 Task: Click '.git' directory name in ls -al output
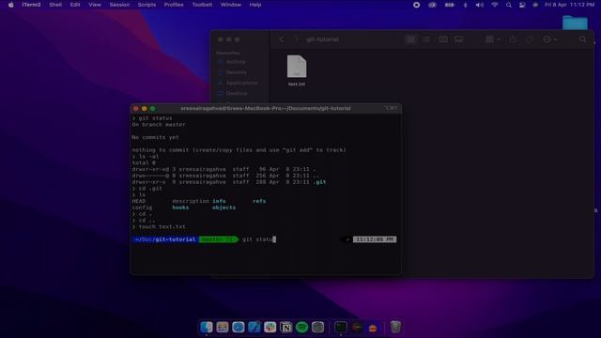coord(319,182)
